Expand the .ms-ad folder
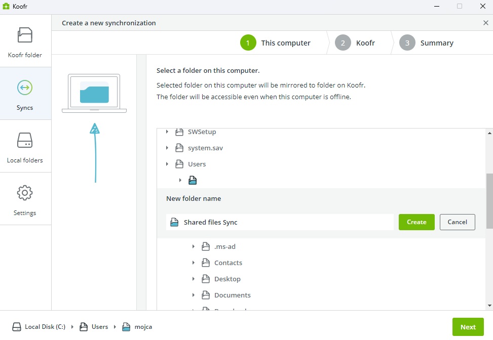493x340 pixels. (x=194, y=246)
